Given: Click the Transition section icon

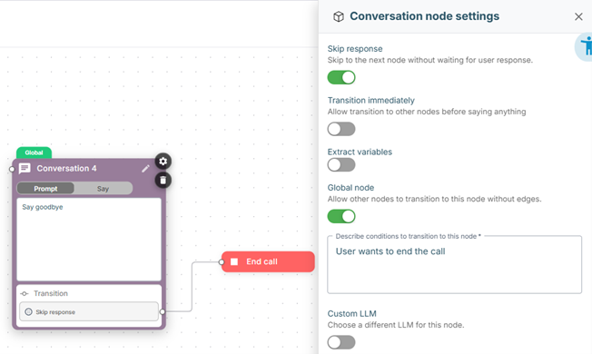Looking at the screenshot, I should point(25,293).
